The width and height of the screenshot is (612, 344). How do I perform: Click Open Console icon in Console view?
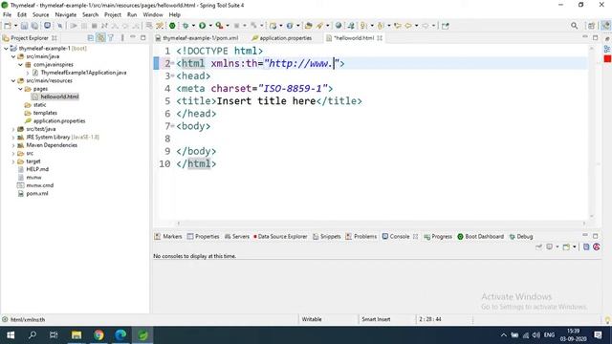click(566, 247)
